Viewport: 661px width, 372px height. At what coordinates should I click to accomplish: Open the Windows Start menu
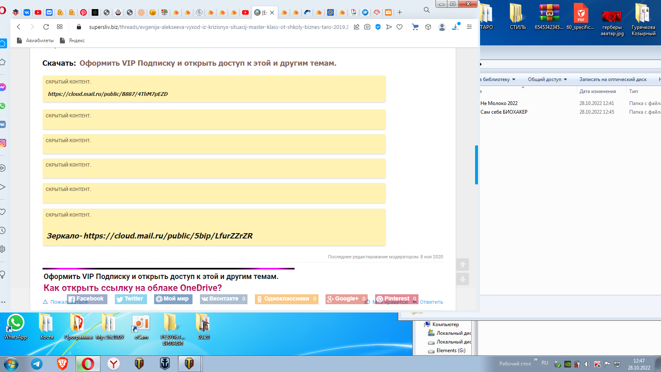point(11,364)
